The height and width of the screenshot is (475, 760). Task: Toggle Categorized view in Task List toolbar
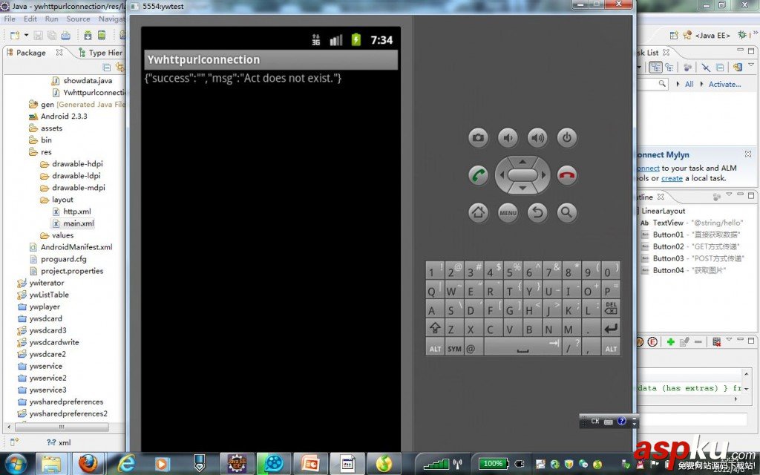coord(656,68)
